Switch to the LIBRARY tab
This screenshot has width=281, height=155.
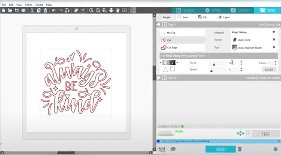coord(240,10)
